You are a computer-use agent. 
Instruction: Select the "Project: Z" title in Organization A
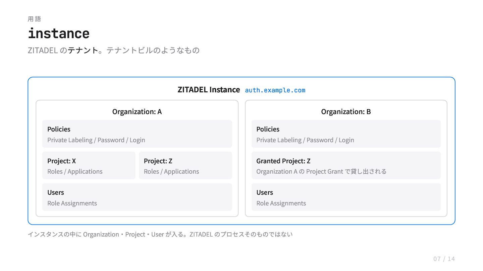coord(158,161)
